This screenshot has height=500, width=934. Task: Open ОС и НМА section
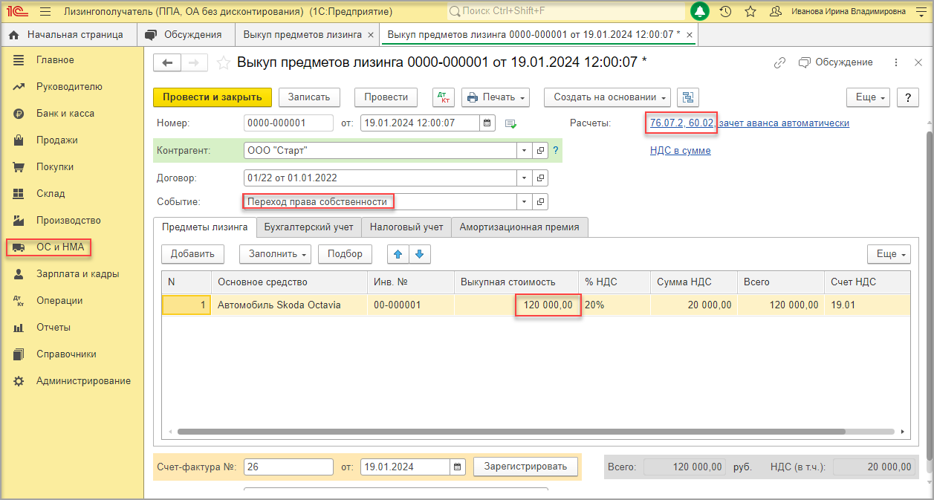59,247
